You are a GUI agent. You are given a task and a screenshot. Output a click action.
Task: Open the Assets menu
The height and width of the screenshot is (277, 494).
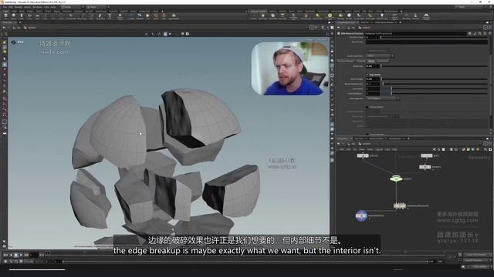tap(28, 7)
